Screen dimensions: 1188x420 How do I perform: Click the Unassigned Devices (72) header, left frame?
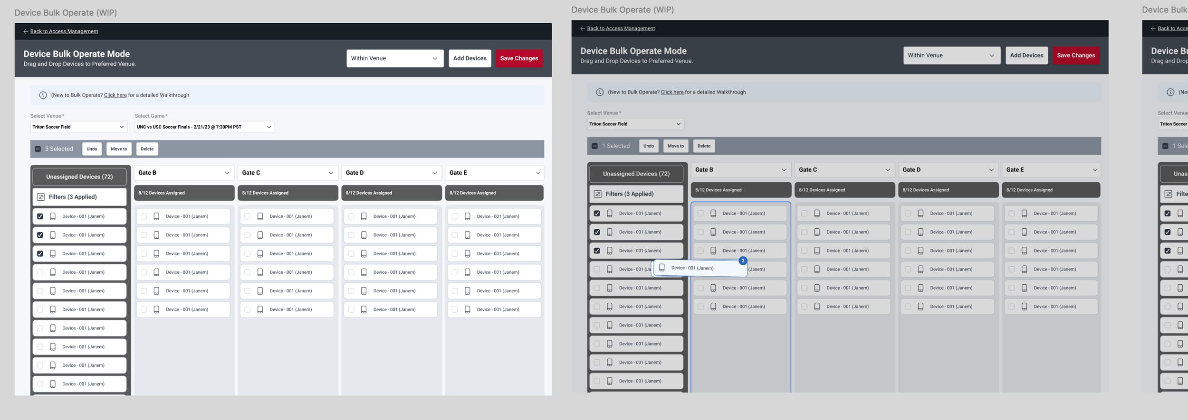(x=79, y=177)
